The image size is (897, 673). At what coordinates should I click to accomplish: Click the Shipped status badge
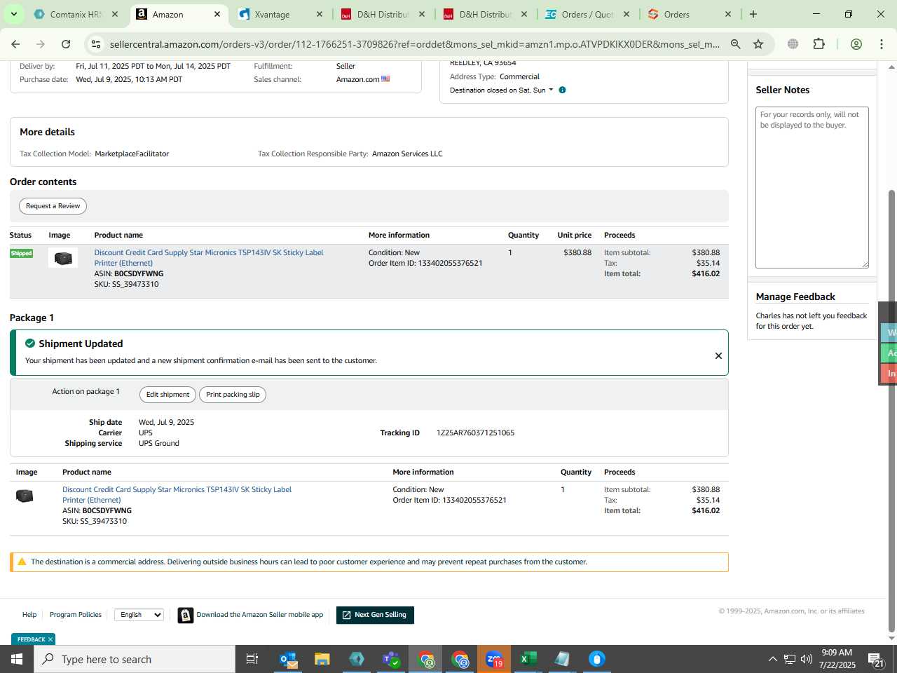pyautogui.click(x=21, y=253)
